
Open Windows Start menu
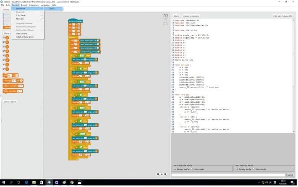pyautogui.click(x=4, y=182)
